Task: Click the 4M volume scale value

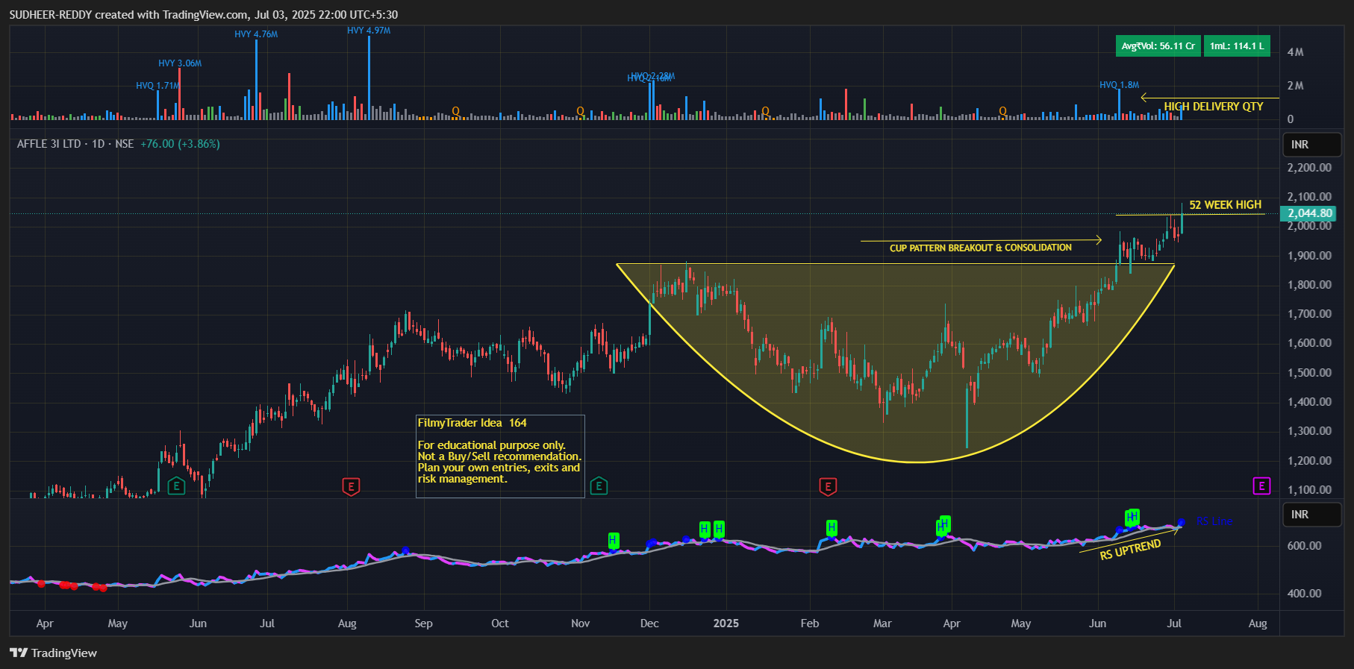Action: 1295,52
